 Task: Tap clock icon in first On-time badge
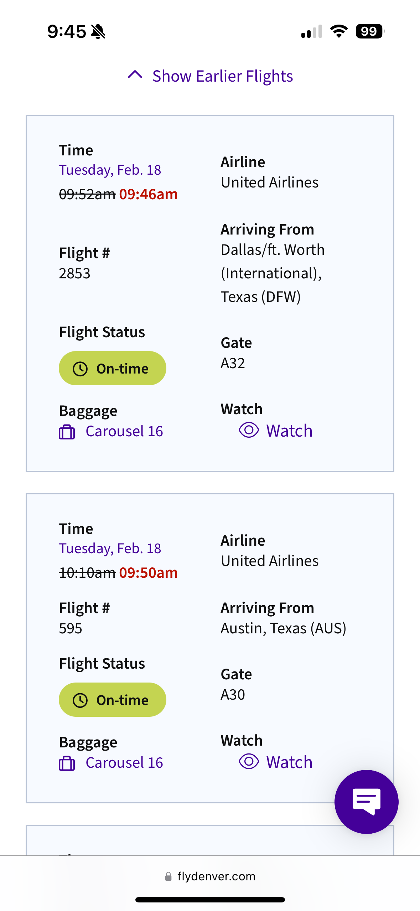click(80, 369)
